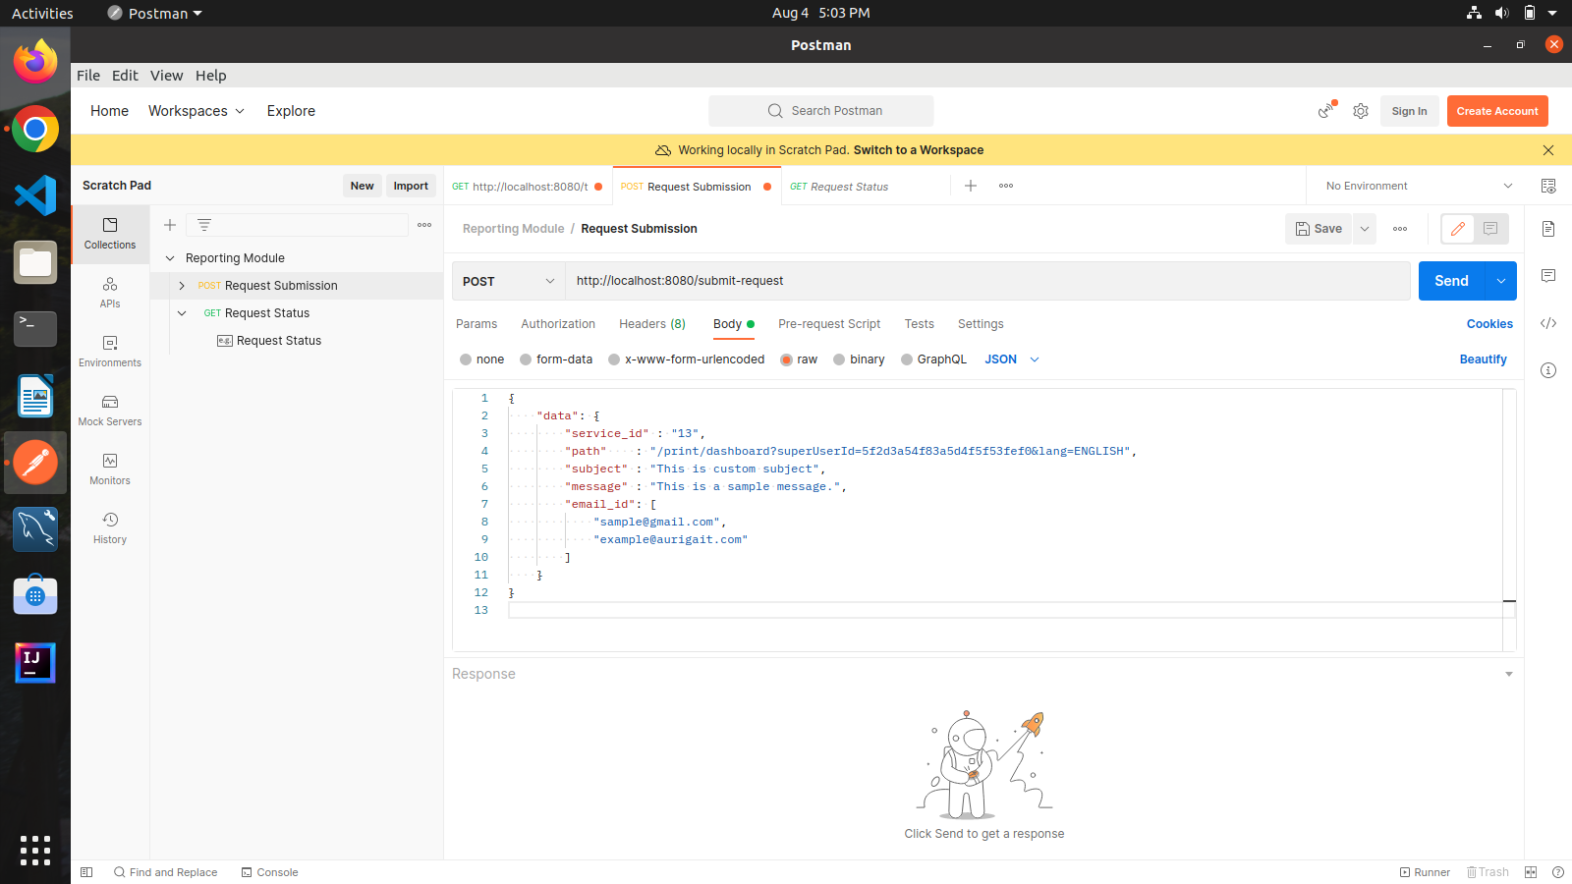Viewport: 1572px width, 884px height.
Task: Open the Monitors sidebar panel
Action: [x=110, y=470]
